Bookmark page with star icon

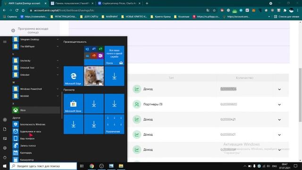click(214, 10)
